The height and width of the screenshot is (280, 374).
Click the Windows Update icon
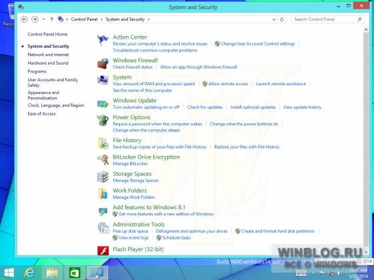(x=103, y=104)
